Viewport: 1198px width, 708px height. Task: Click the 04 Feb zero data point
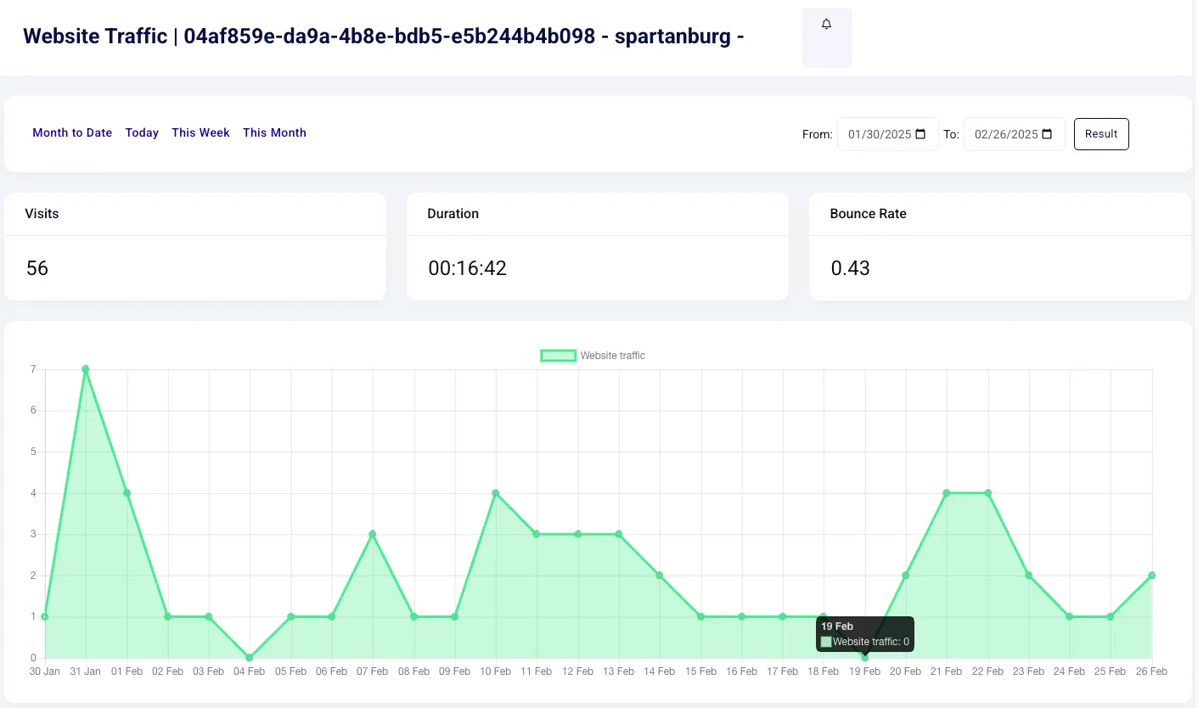pos(250,658)
